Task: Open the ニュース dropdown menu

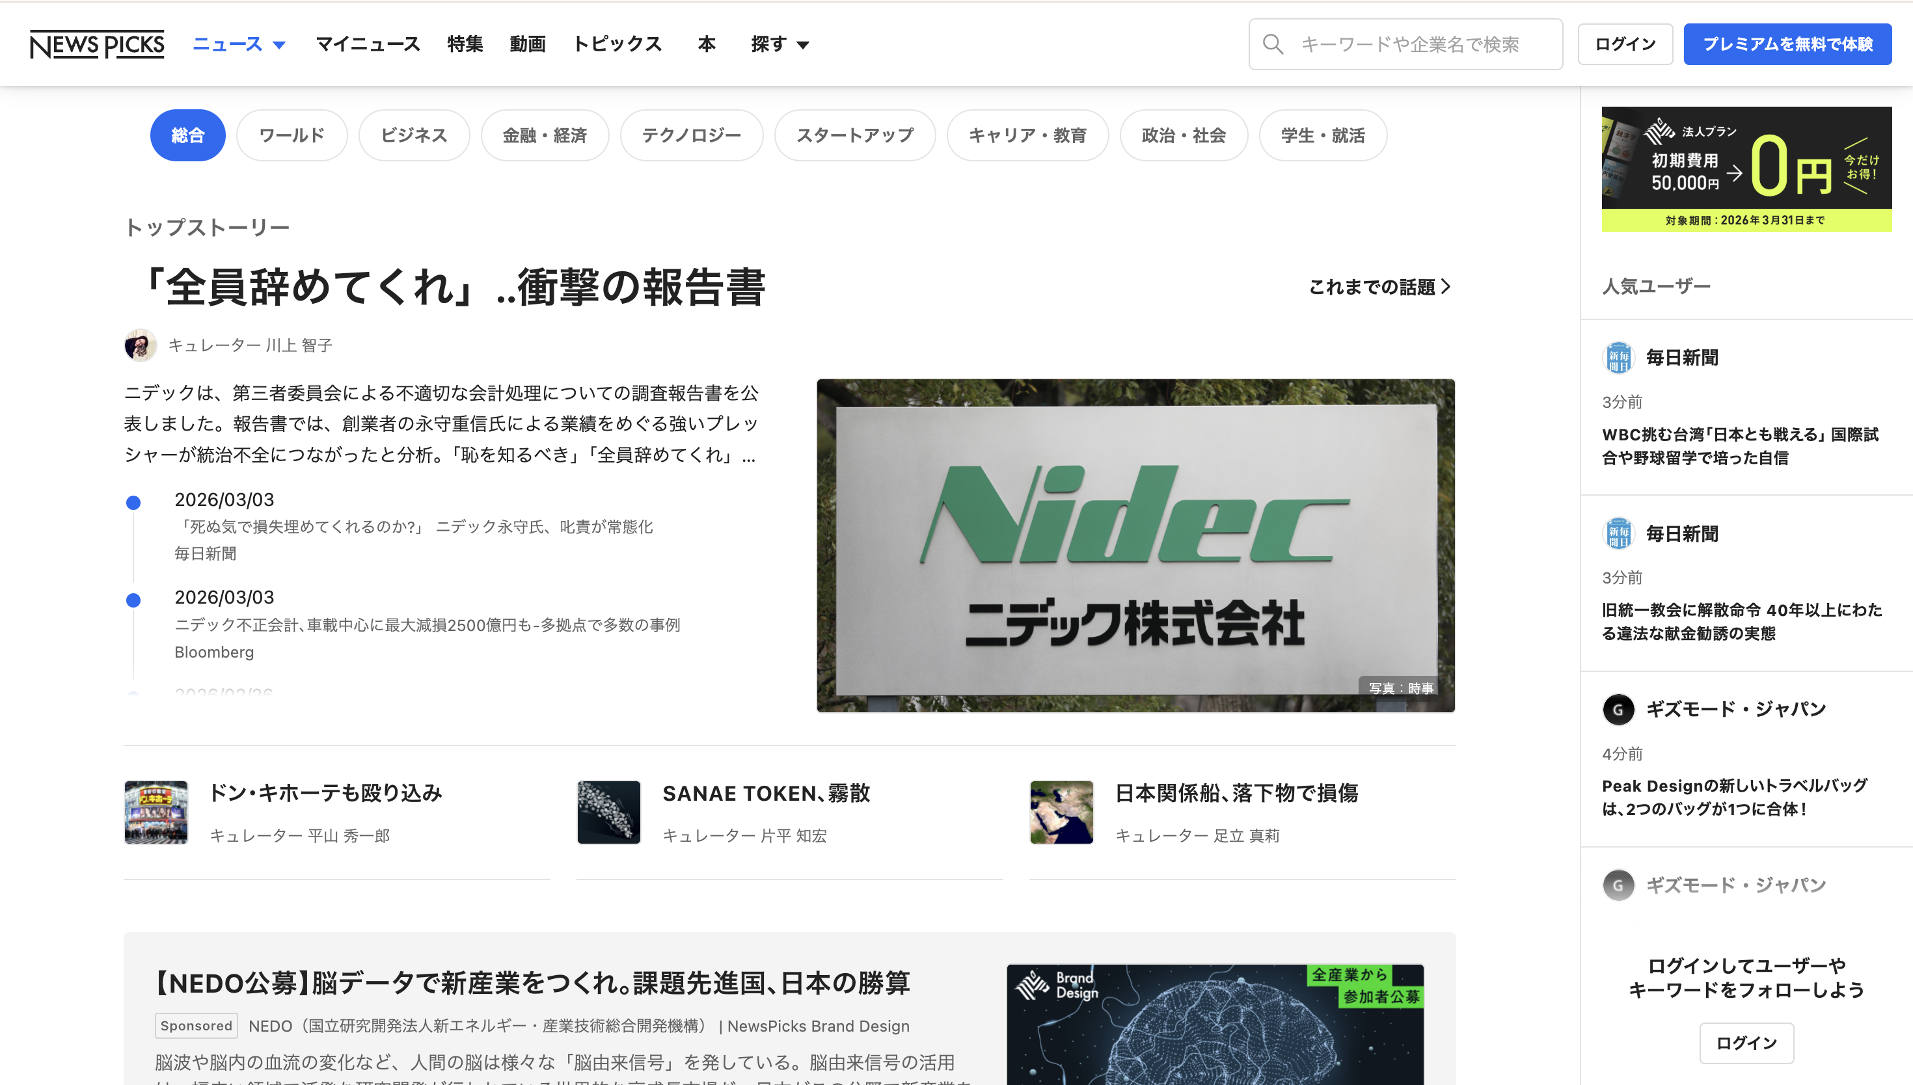Action: (238, 44)
